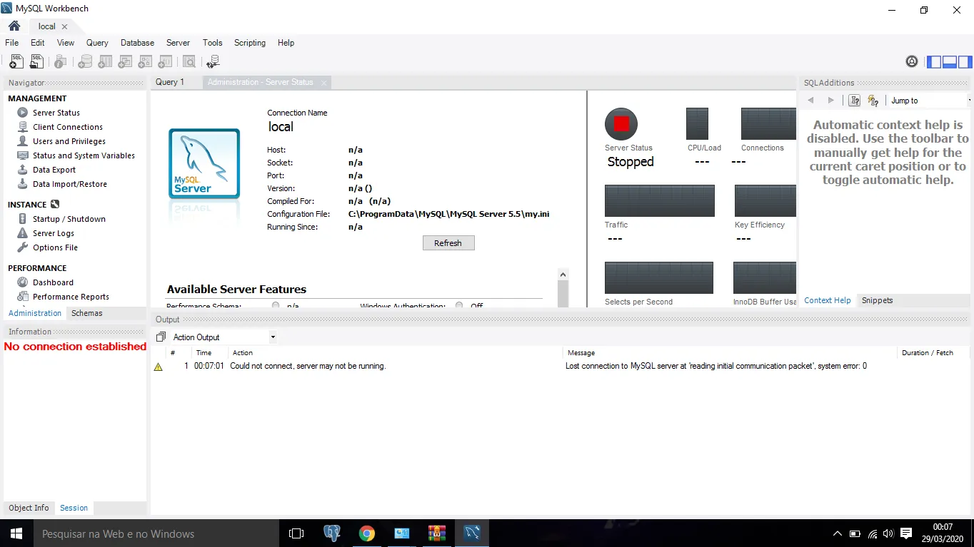Image resolution: width=974 pixels, height=547 pixels.
Task: Open Startup / Shutdown in Navigator
Action: pos(69,219)
